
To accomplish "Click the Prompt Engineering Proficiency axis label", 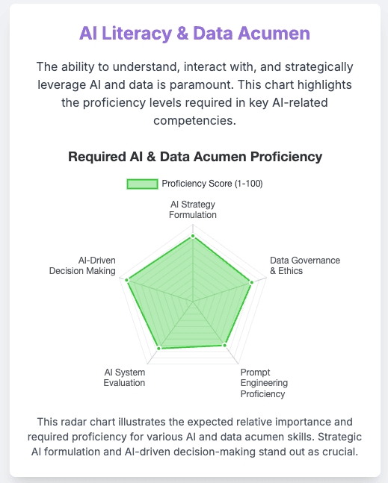I will click(x=264, y=383).
